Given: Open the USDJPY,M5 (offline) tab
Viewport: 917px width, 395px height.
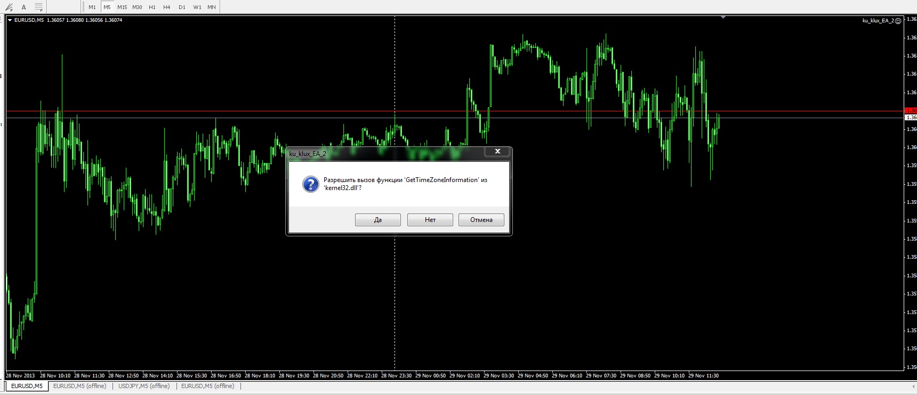Looking at the screenshot, I should tap(144, 386).
